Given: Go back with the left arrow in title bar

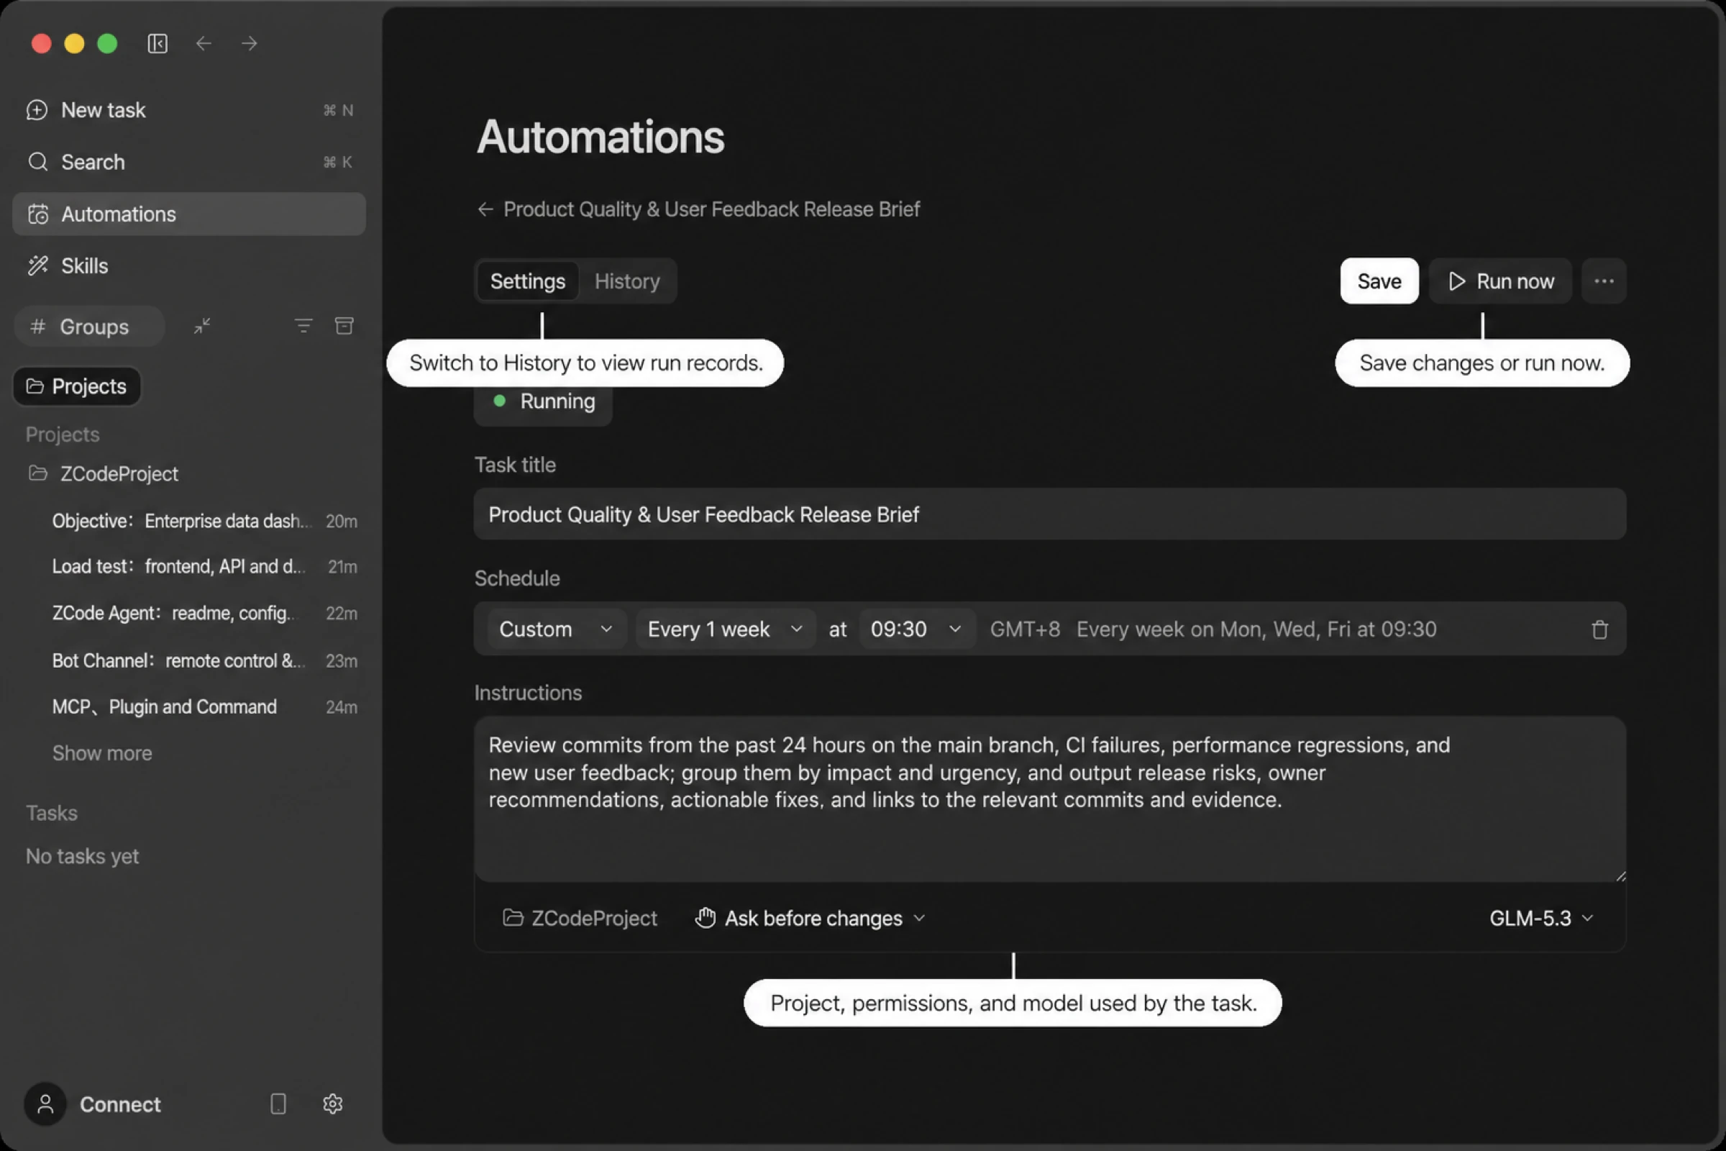Looking at the screenshot, I should (x=204, y=43).
